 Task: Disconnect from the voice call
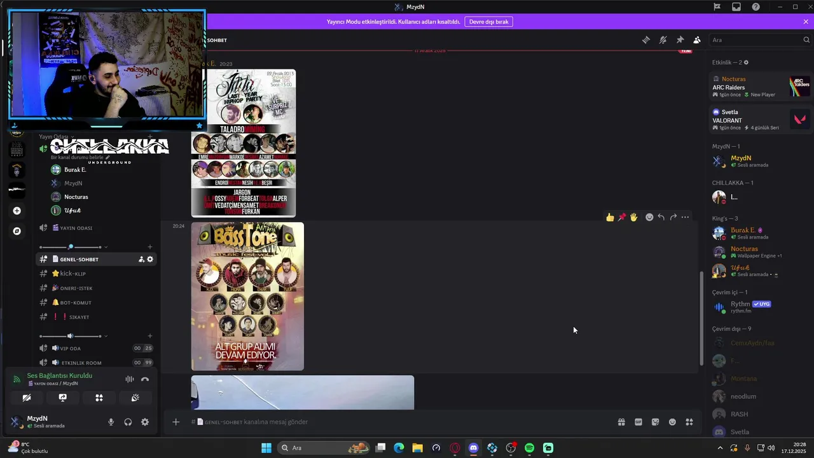[145, 379]
